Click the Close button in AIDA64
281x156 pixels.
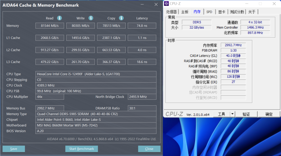click(149, 149)
